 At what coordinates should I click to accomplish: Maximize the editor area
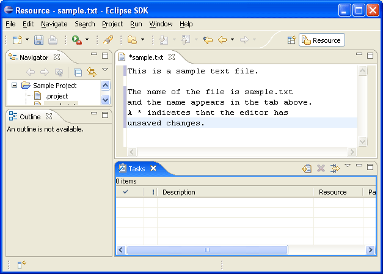pos(370,56)
